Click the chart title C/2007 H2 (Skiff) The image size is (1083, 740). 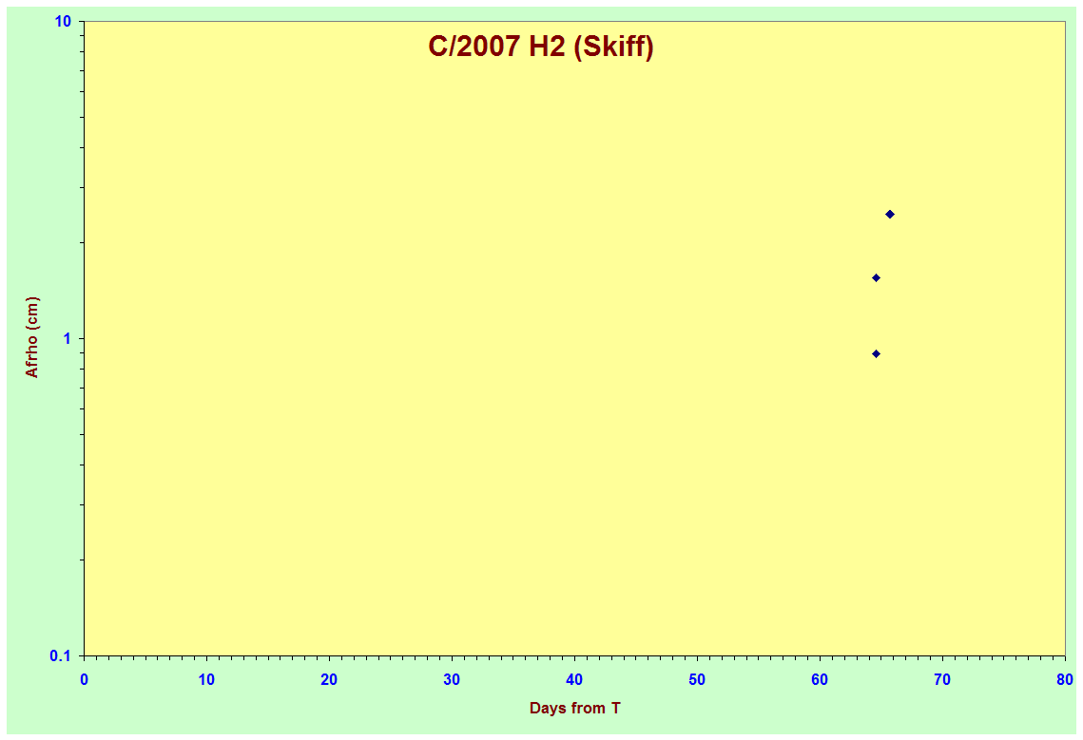[541, 47]
